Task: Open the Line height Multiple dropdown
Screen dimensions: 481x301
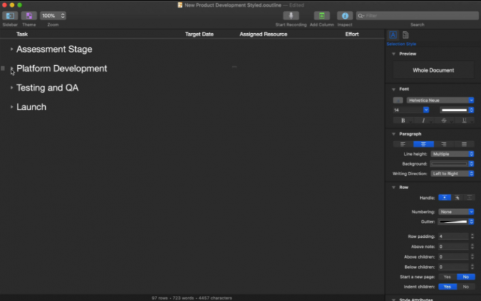Action: pos(452,154)
